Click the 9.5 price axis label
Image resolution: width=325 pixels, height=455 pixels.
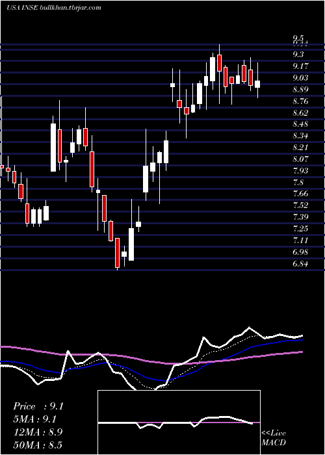coord(298,38)
